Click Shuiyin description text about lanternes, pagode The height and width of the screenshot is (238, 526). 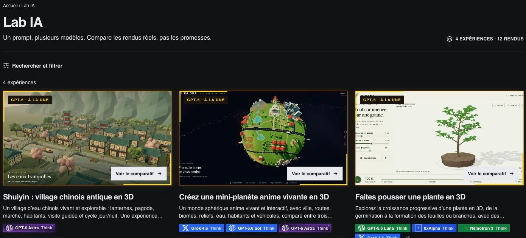[x=82, y=212]
